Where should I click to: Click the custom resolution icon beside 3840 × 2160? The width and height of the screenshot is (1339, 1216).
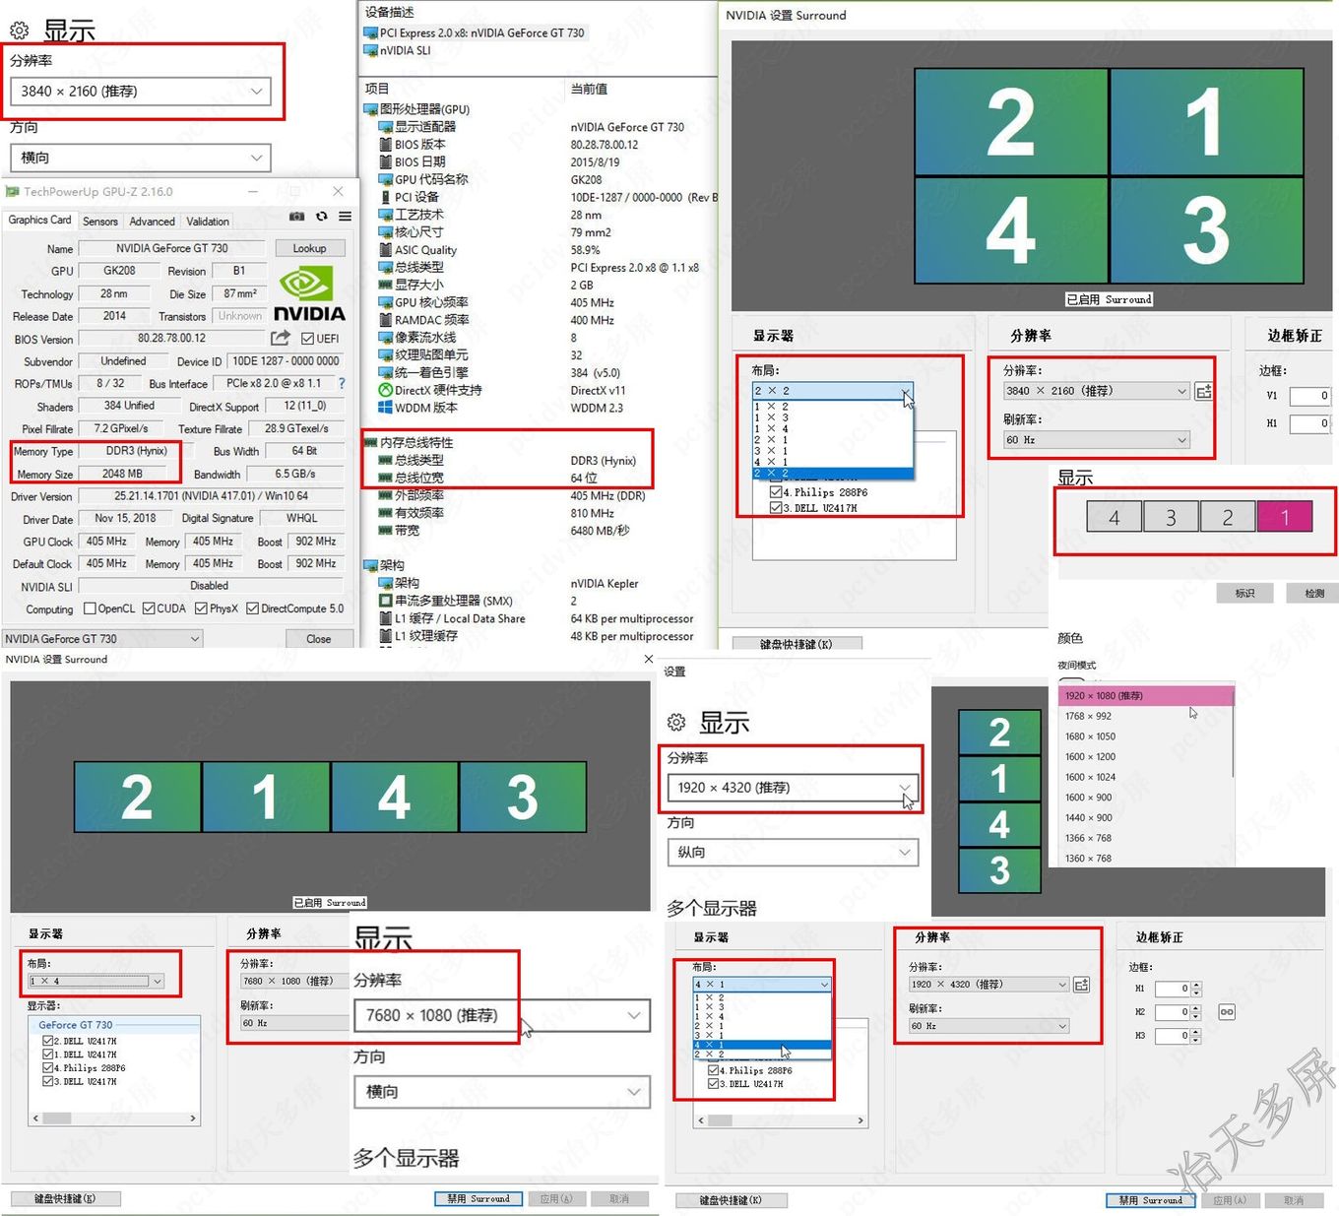[x=1203, y=391]
